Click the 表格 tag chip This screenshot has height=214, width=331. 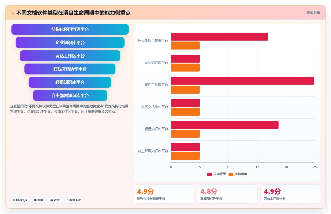pyautogui.click(x=38, y=200)
